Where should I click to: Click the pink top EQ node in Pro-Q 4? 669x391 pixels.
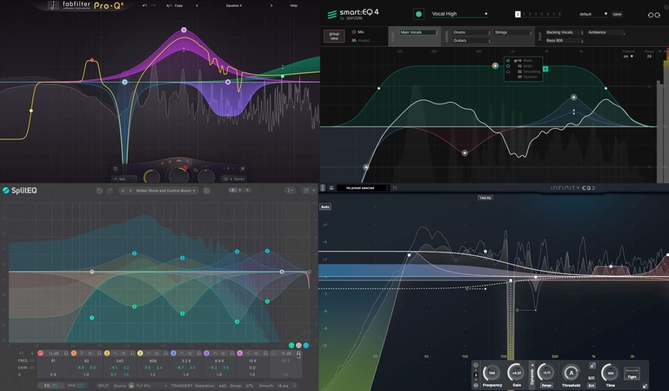click(184, 30)
